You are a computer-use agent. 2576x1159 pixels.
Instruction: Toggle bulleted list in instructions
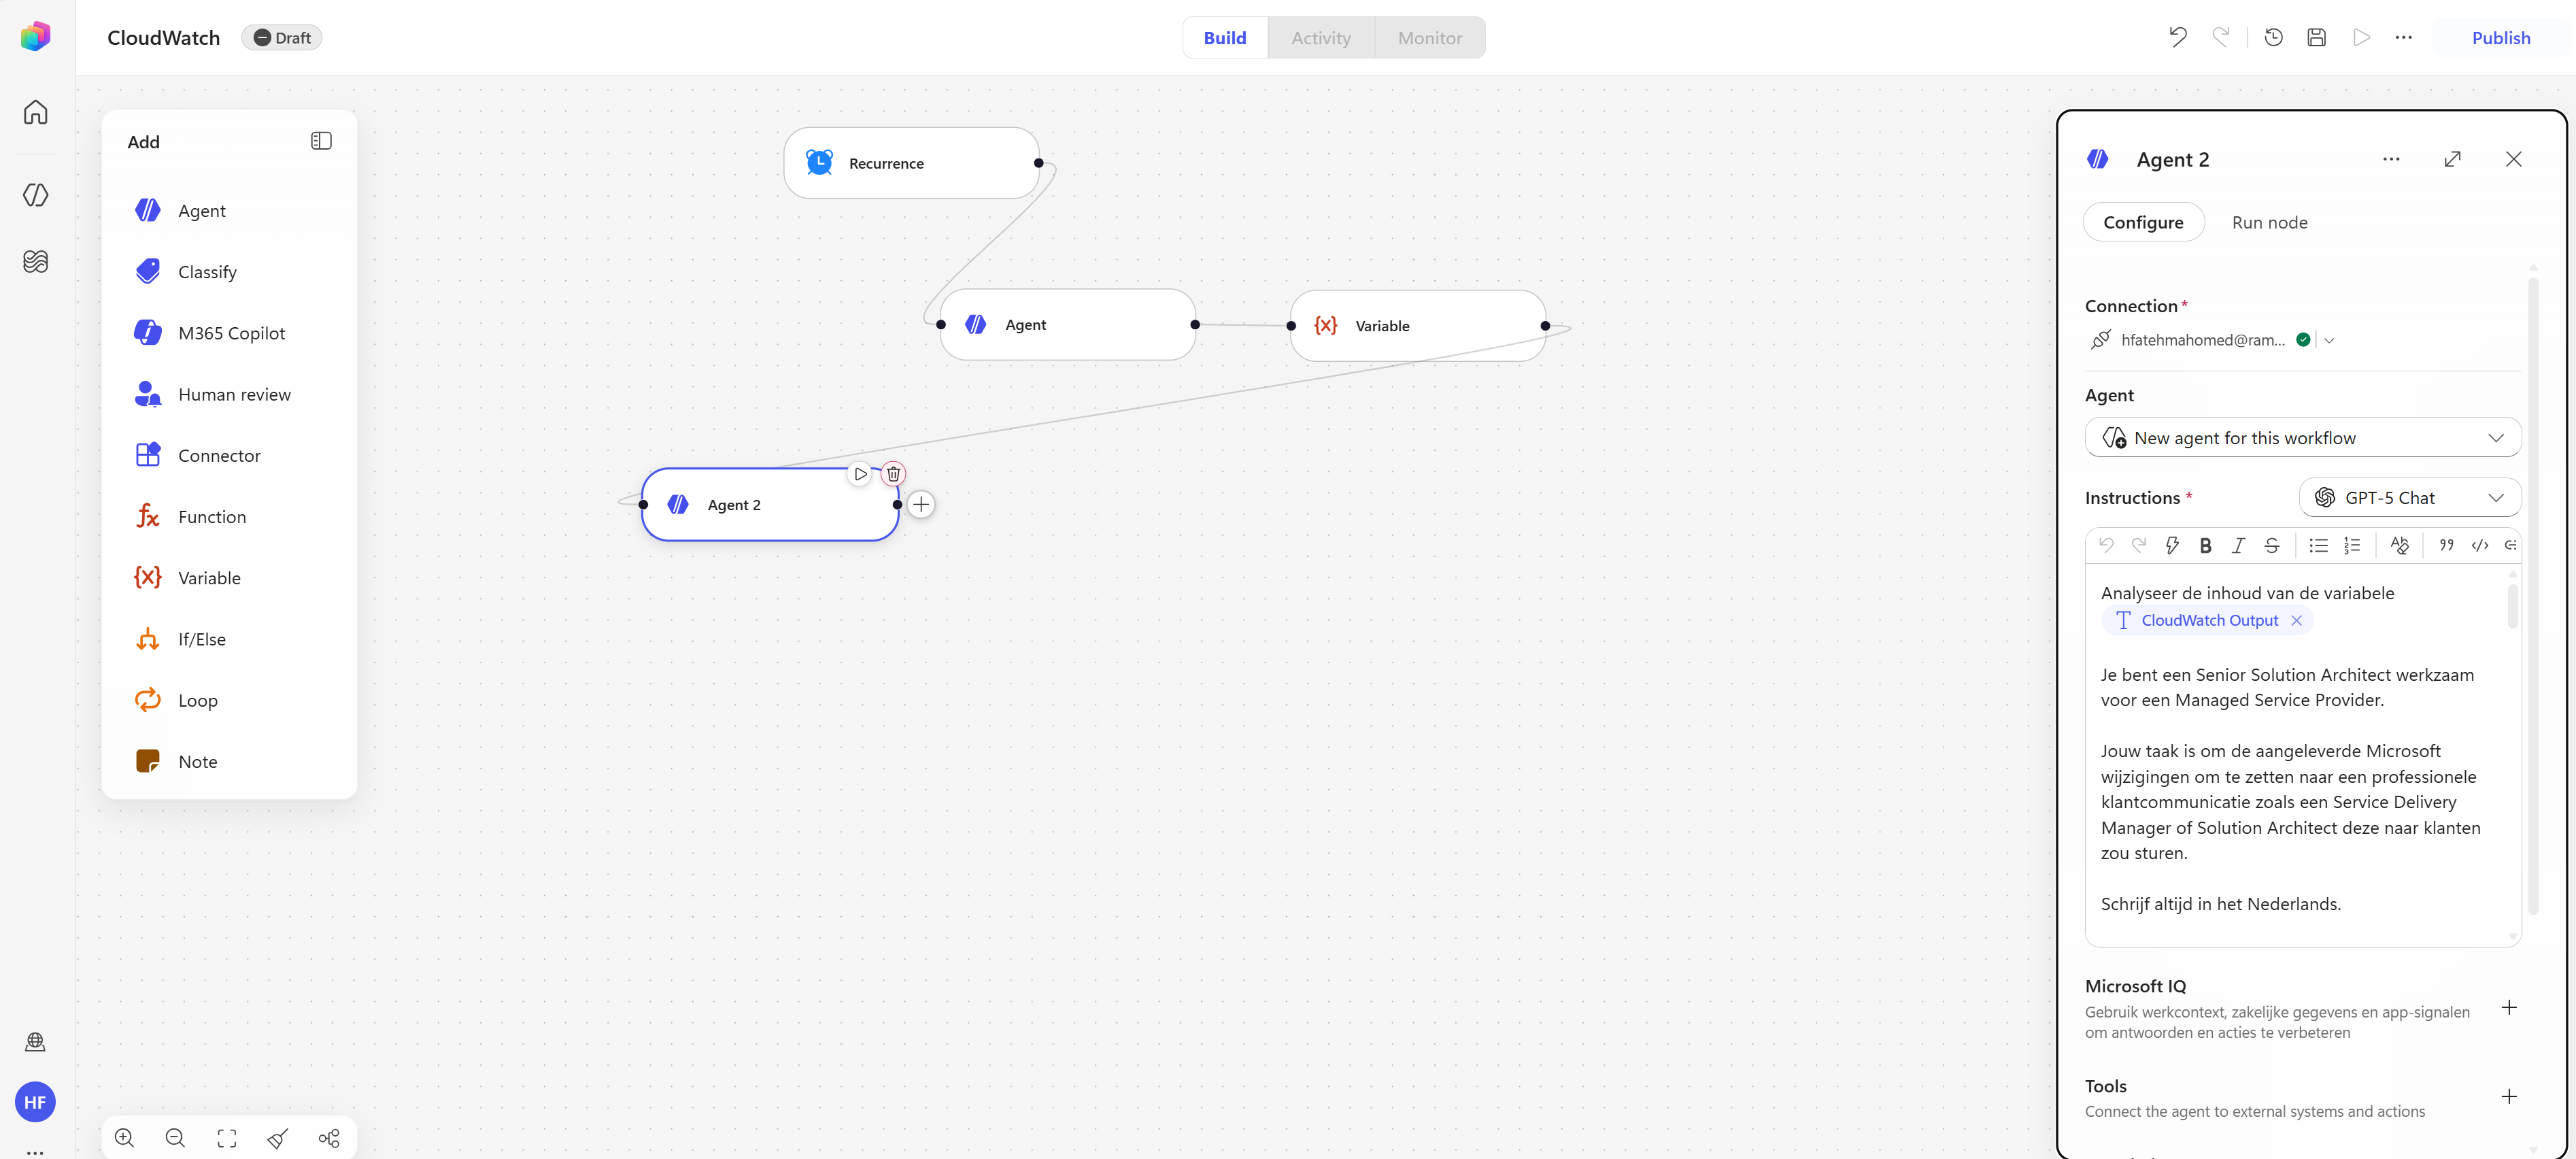click(2318, 545)
